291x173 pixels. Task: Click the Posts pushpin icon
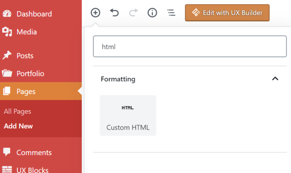[x=7, y=56]
